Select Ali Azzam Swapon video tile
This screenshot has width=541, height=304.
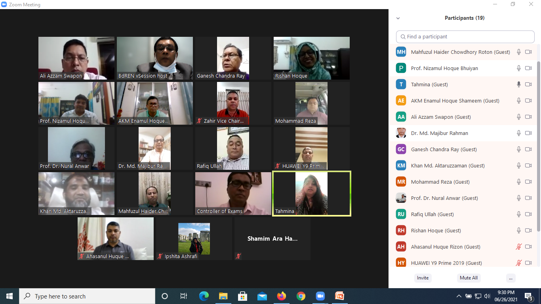point(76,58)
